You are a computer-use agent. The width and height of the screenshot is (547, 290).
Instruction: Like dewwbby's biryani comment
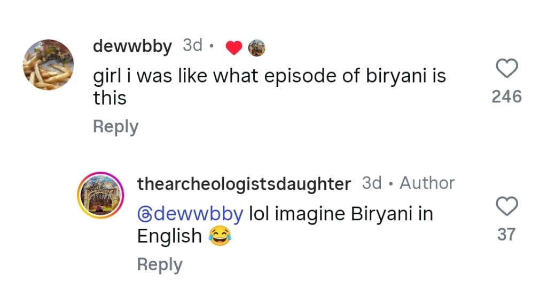pyautogui.click(x=507, y=69)
